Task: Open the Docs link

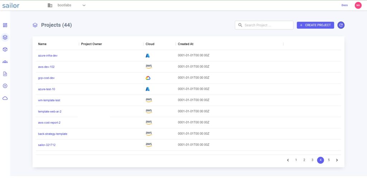Action: [344, 5]
